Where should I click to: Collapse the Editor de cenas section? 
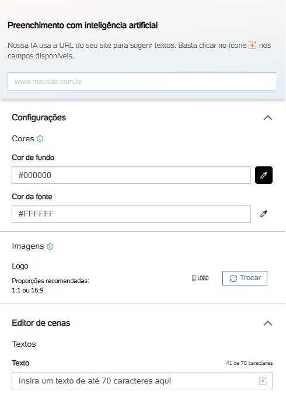(x=268, y=323)
